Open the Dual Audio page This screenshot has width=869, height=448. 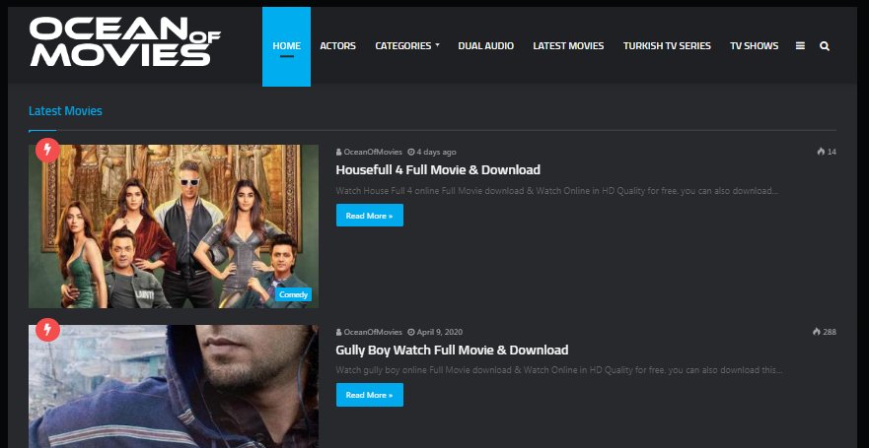pyautogui.click(x=485, y=46)
